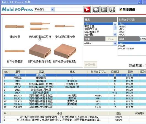The image size is (146, 124).
Task: Click the C-VAL button beside 品牌
Action: tap(143, 39)
